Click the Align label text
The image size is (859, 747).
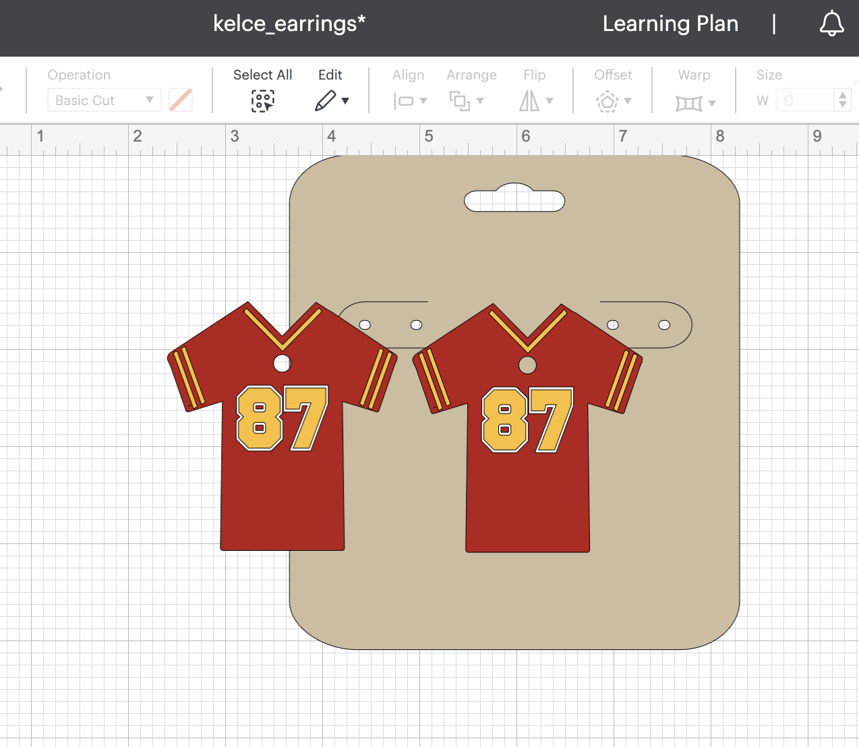[x=409, y=75]
